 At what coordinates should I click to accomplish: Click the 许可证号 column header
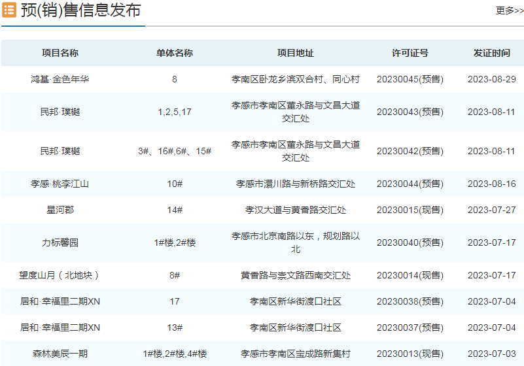[x=410, y=53]
